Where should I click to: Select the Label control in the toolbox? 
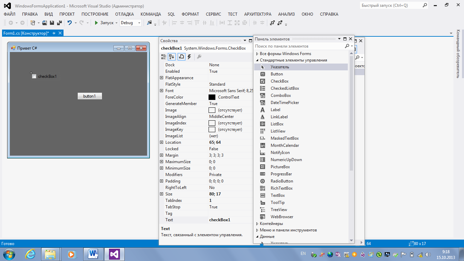point(301,110)
